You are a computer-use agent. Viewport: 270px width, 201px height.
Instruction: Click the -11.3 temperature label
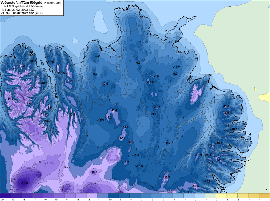pyautogui.click(x=47, y=121)
